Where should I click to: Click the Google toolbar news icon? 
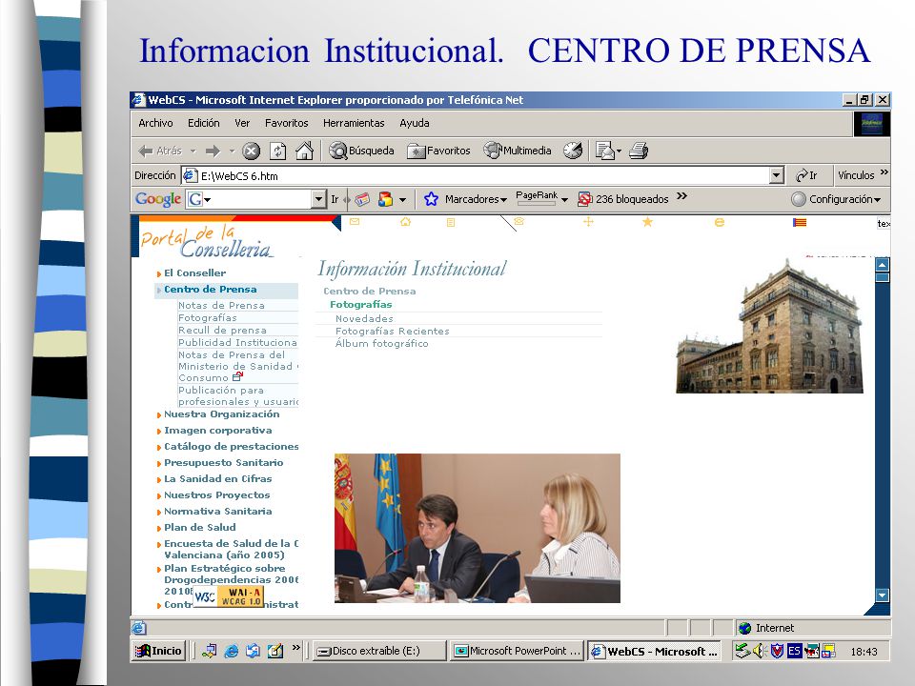pyautogui.click(x=362, y=199)
